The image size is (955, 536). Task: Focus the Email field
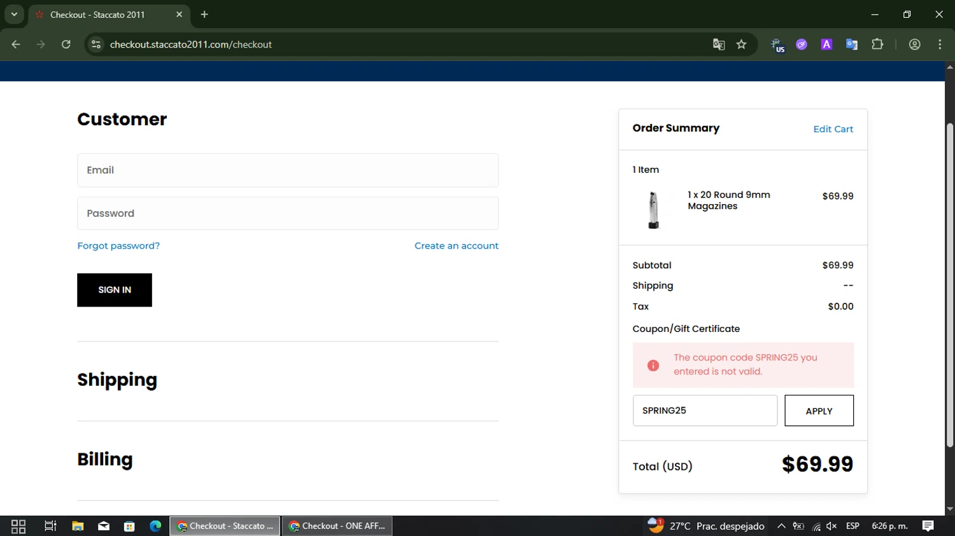(x=288, y=170)
